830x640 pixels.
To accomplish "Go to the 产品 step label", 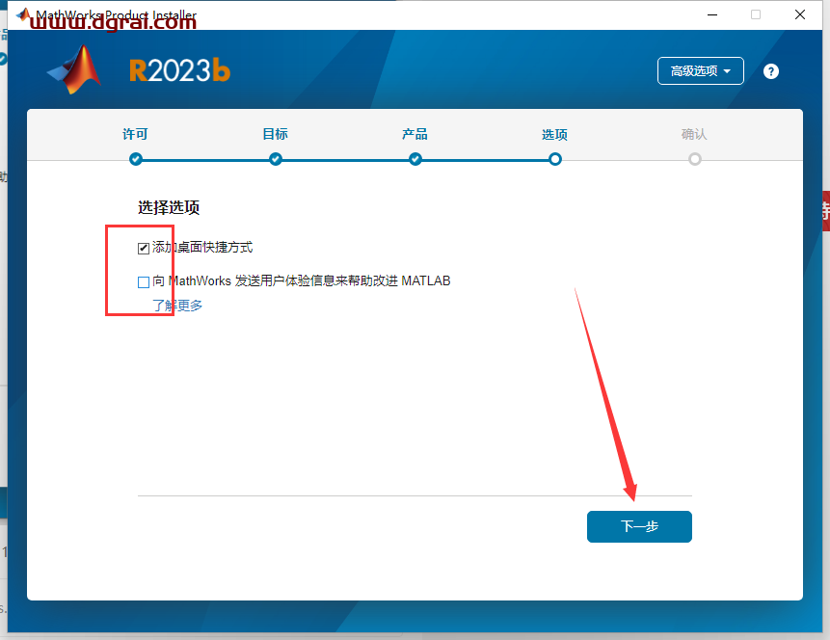I will [x=415, y=134].
